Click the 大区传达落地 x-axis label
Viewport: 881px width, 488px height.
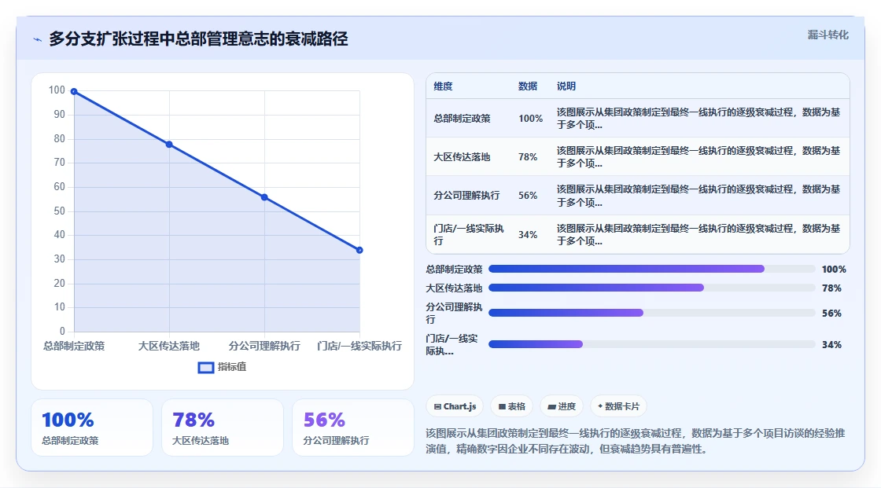[169, 346]
